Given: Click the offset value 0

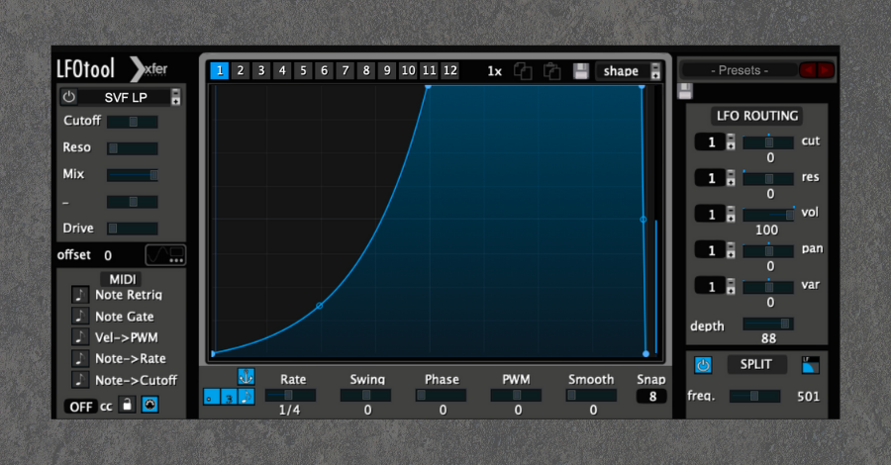Looking at the screenshot, I should click(108, 255).
